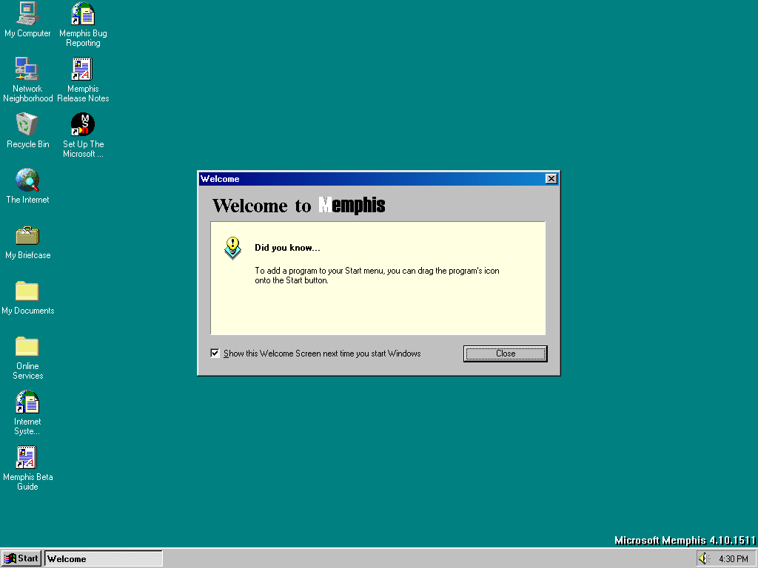Select the Internet System shortcut icon
This screenshot has width=758, height=568.
point(27,412)
